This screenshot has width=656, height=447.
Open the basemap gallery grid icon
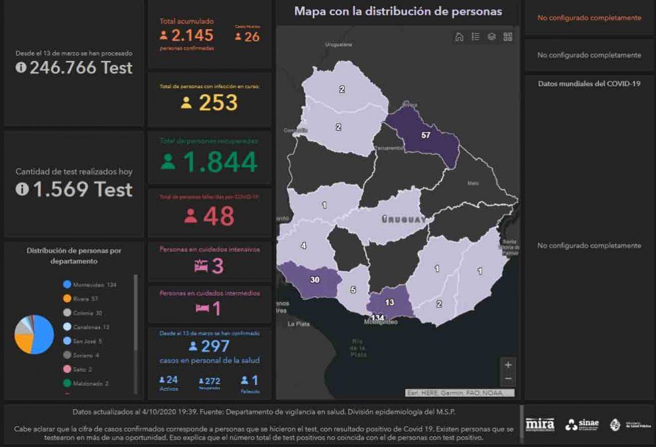pyautogui.click(x=508, y=37)
